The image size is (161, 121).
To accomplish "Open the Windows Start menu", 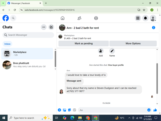I will coord(4,118).
